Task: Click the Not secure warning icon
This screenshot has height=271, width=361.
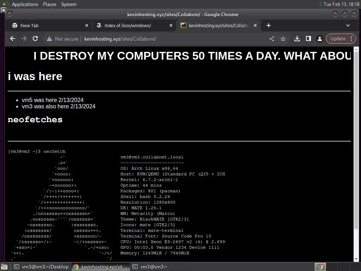Action: [49, 39]
